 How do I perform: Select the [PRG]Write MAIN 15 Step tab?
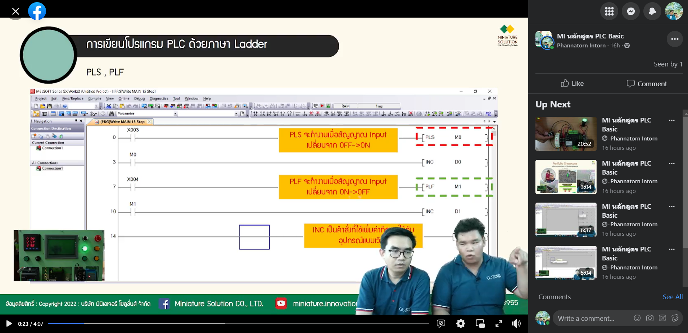[x=121, y=121]
